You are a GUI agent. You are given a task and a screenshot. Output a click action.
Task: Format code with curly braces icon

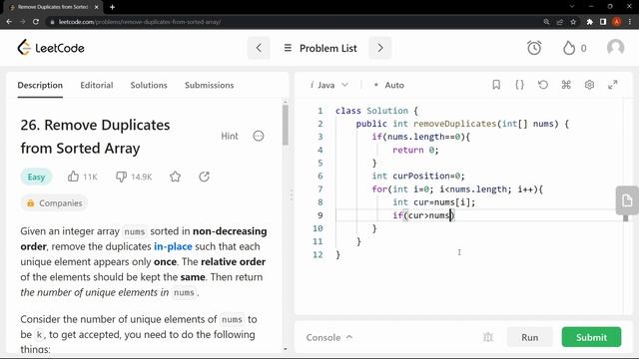click(x=519, y=85)
